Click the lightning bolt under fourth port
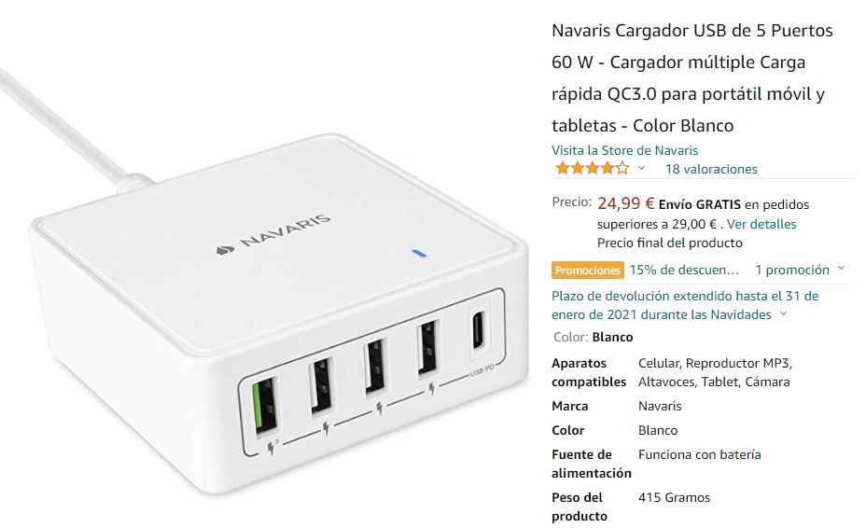 [x=432, y=389]
